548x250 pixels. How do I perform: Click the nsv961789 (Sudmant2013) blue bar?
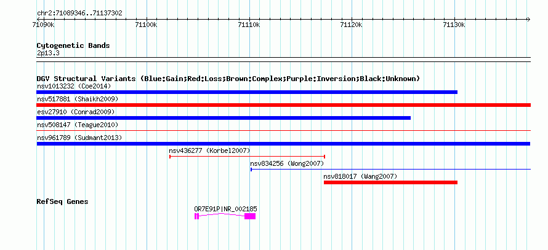[283, 144]
